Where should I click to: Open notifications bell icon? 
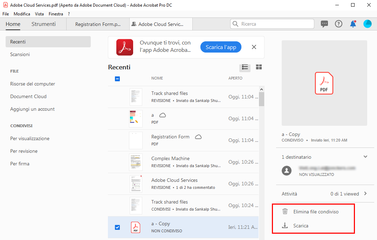click(353, 24)
